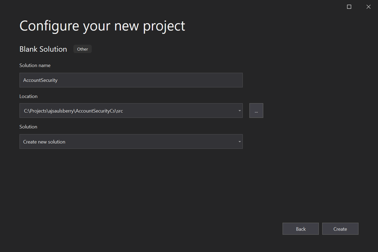Click the Other tag badge

[x=83, y=49]
